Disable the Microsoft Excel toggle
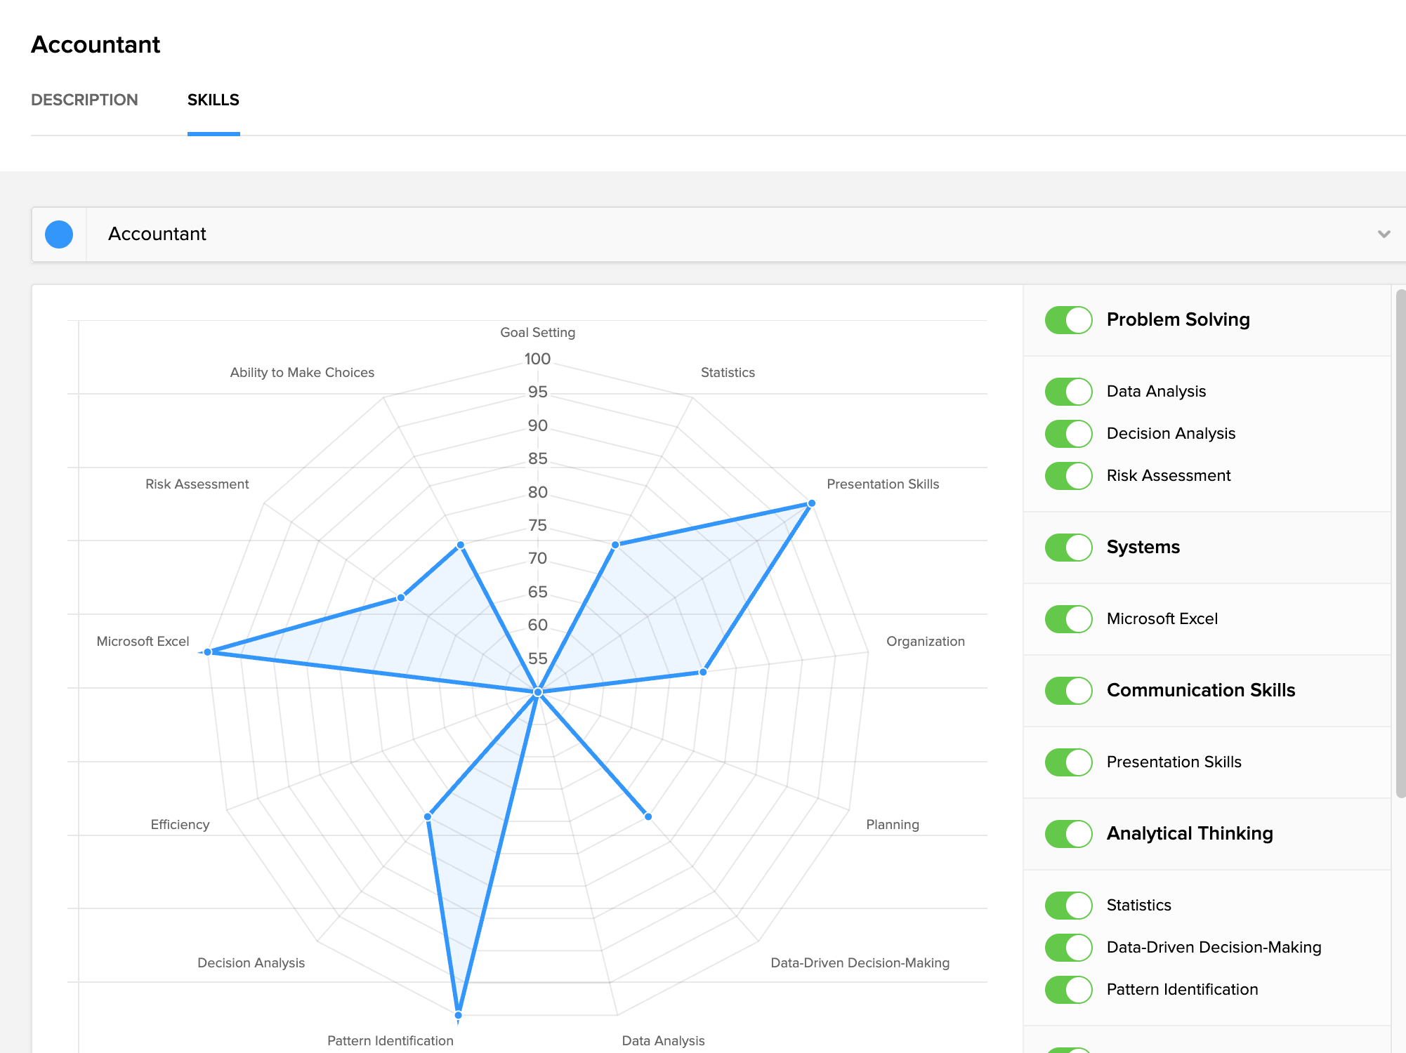1406x1053 pixels. [1068, 618]
